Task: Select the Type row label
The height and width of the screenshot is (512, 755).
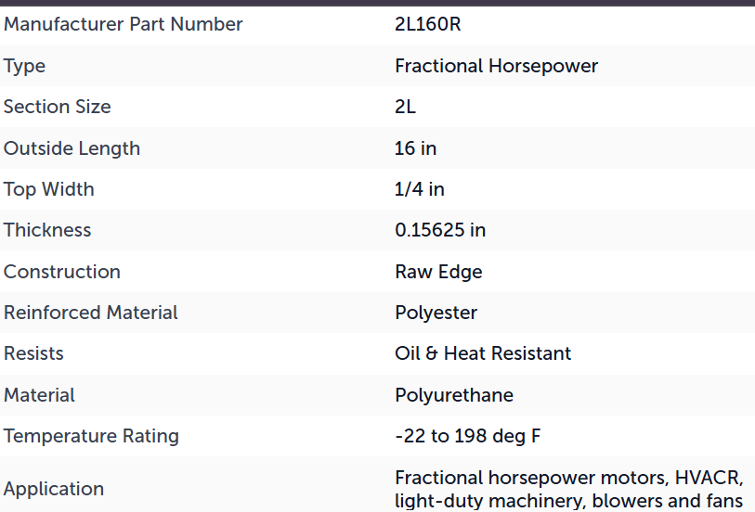Action: tap(24, 66)
